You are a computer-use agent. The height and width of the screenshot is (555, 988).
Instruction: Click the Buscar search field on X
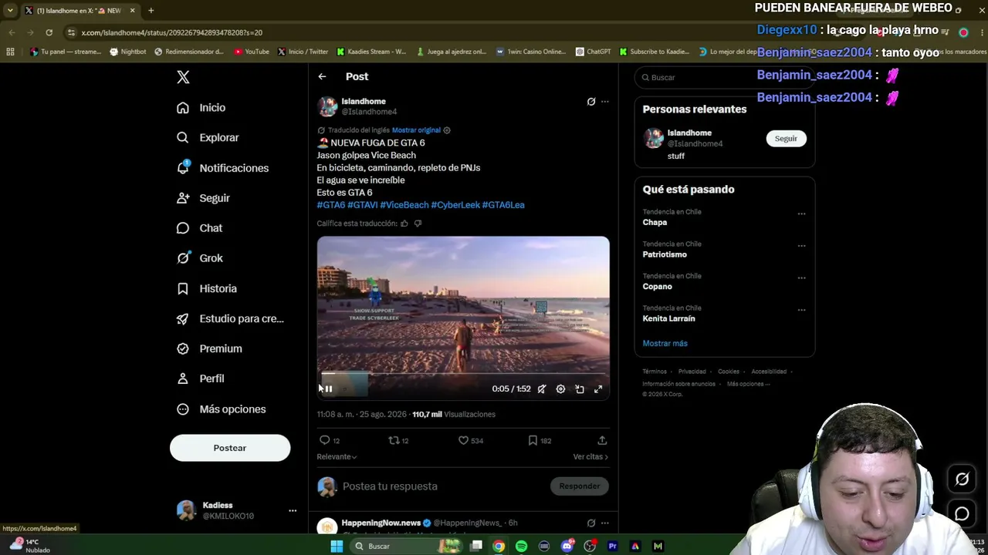tap(725, 77)
